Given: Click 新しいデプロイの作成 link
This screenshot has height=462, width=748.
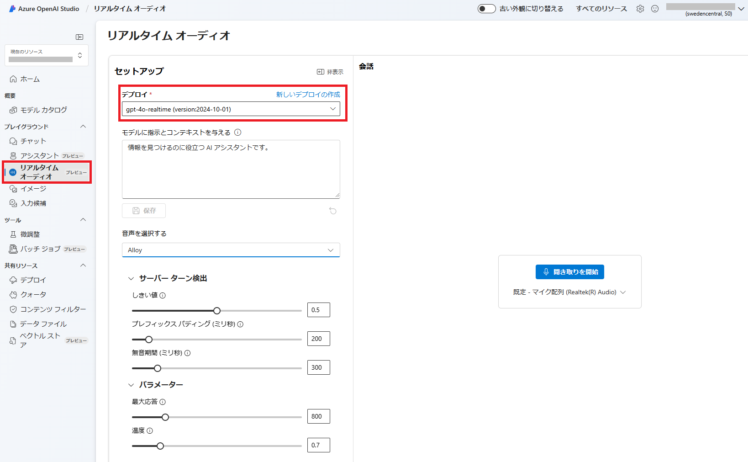Looking at the screenshot, I should [x=308, y=95].
